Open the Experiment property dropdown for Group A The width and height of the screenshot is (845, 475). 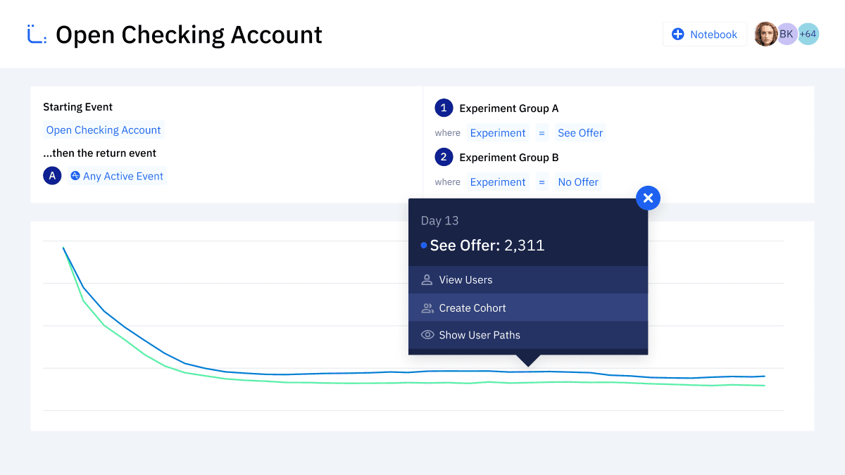pyautogui.click(x=498, y=133)
